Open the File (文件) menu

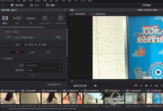pos(18,1)
